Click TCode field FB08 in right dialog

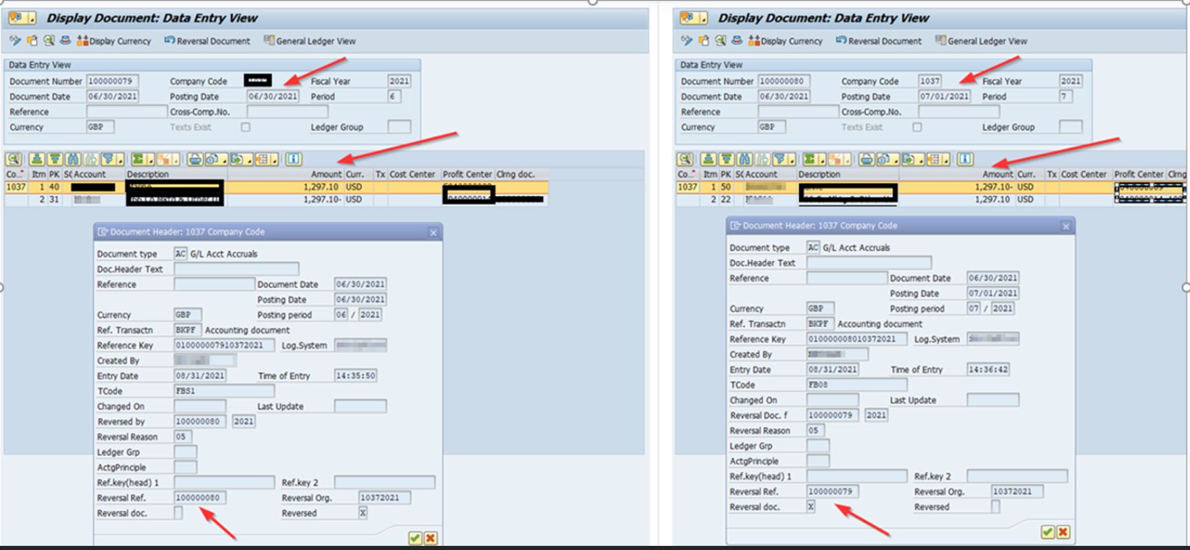857,385
